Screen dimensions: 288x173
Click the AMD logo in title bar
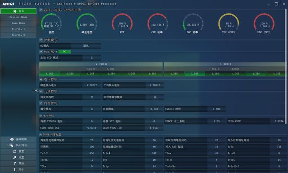[8, 4]
